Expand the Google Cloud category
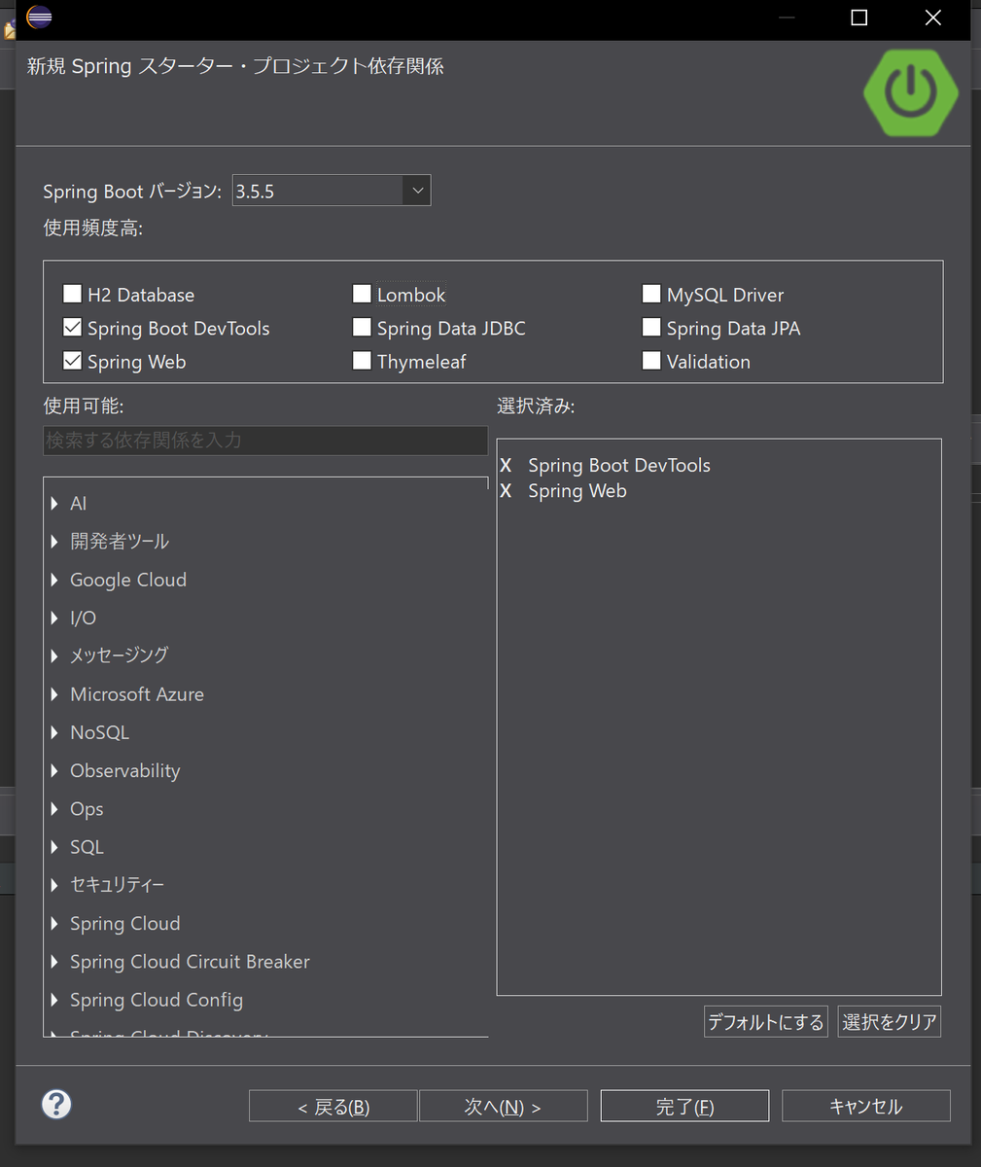This screenshot has width=981, height=1167. pos(54,580)
